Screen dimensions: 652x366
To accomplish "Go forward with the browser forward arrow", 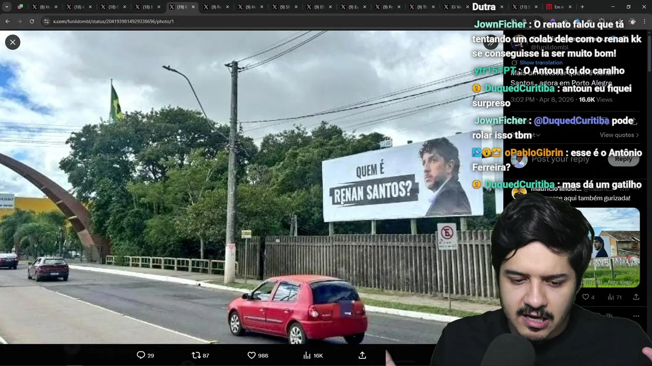I will point(19,21).
